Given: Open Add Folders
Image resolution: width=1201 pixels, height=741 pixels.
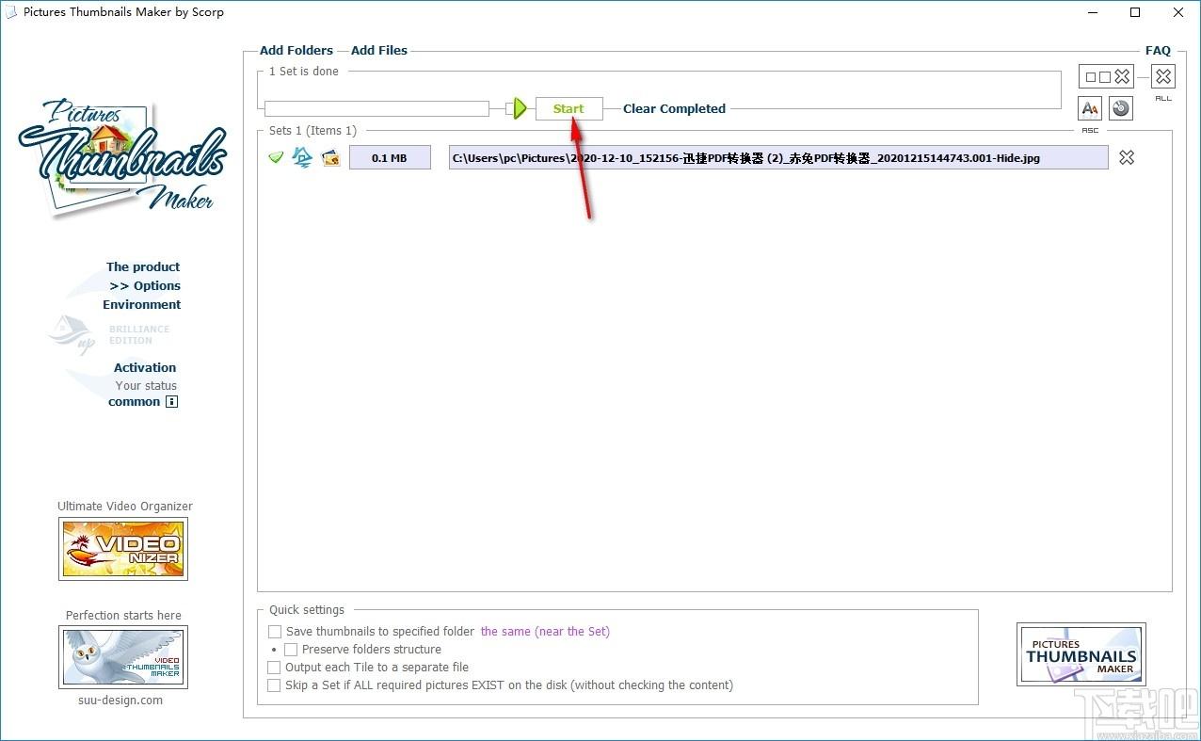Looking at the screenshot, I should click(296, 50).
